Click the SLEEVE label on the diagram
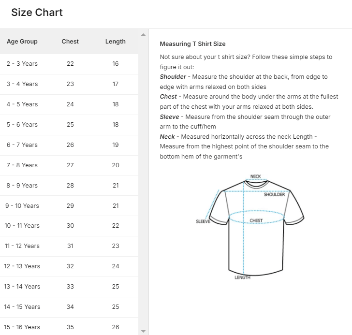 click(203, 222)
